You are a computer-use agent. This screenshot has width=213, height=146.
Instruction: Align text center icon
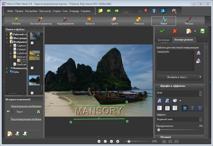(x=167, y=108)
